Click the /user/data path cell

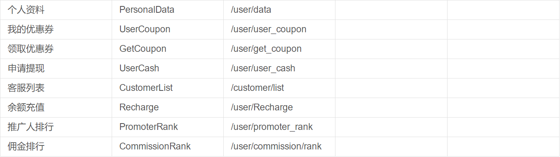279,10
